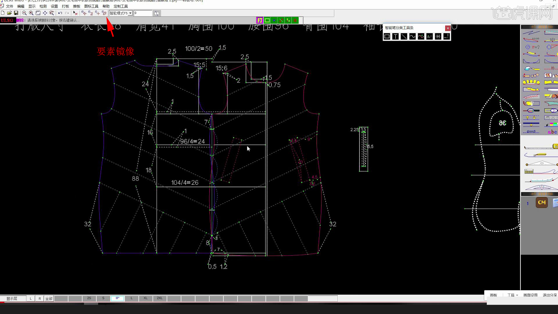This screenshot has width=558, height=314.
Task: Open the 智能模式F5 dropdown
Action: (x=130, y=13)
